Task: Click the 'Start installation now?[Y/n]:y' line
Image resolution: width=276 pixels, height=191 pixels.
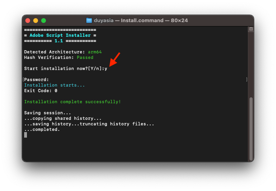Action: [x=66, y=68]
